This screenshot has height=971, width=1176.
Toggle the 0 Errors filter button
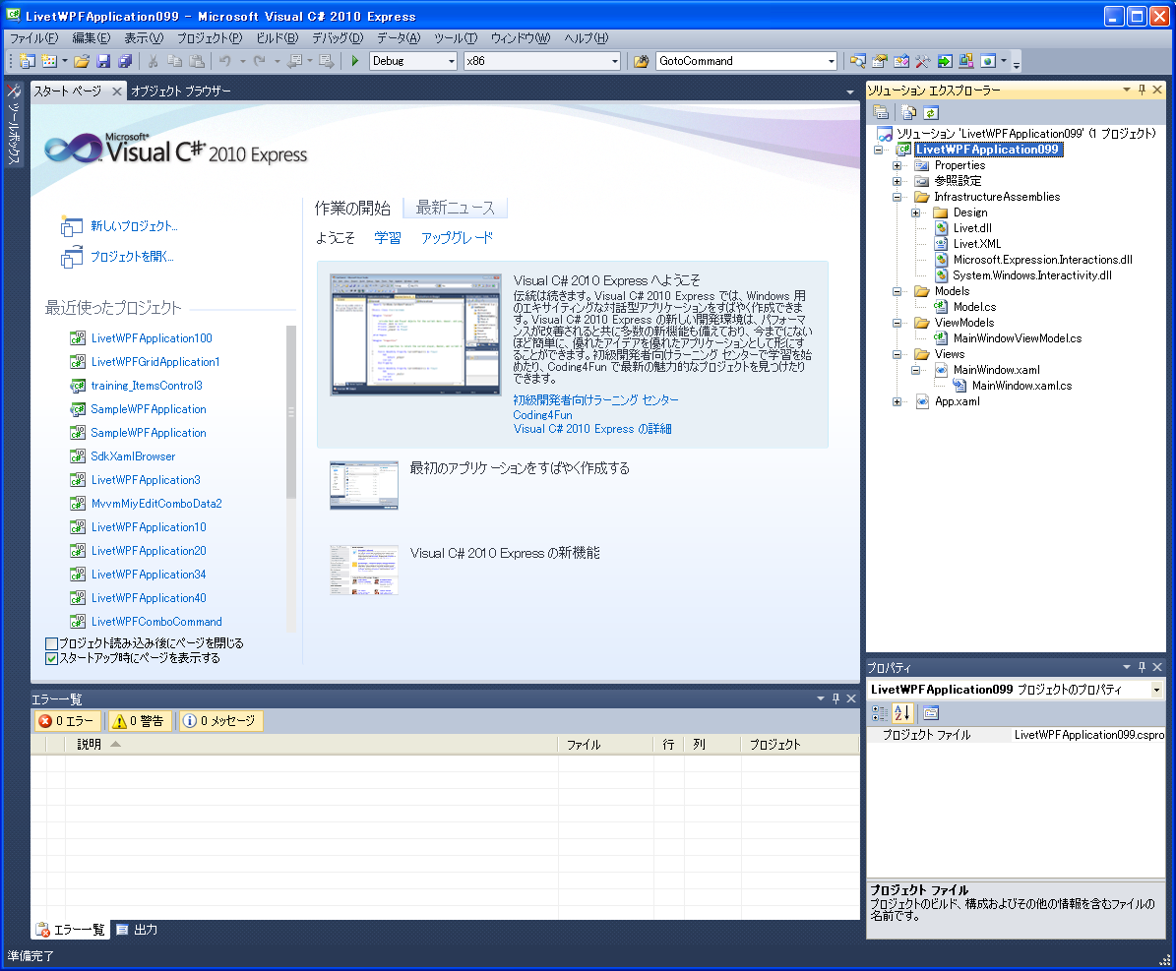coord(67,720)
